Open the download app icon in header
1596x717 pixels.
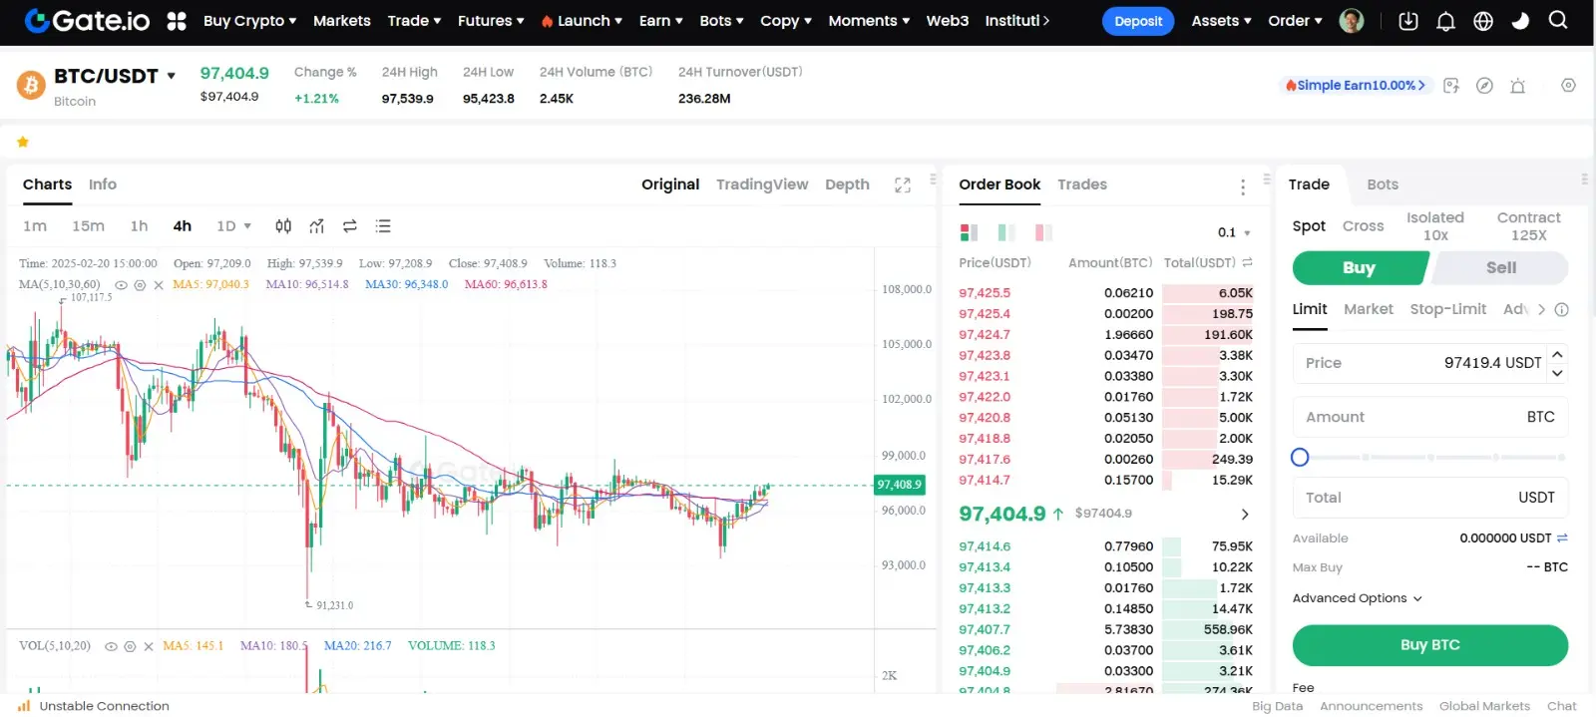[x=1408, y=21]
